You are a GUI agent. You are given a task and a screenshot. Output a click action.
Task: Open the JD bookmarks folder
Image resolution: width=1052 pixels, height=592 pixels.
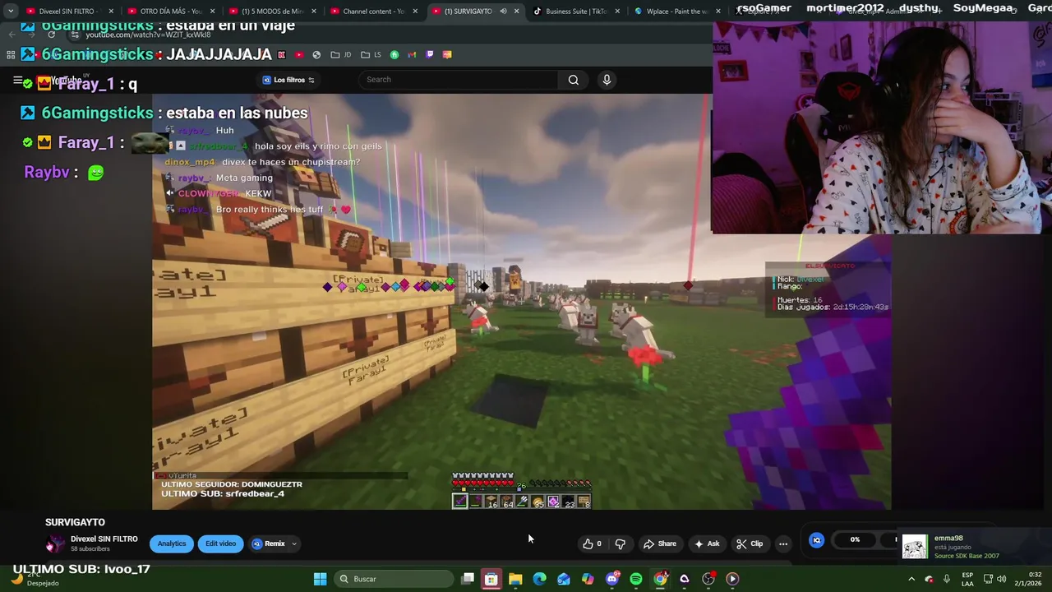(340, 54)
